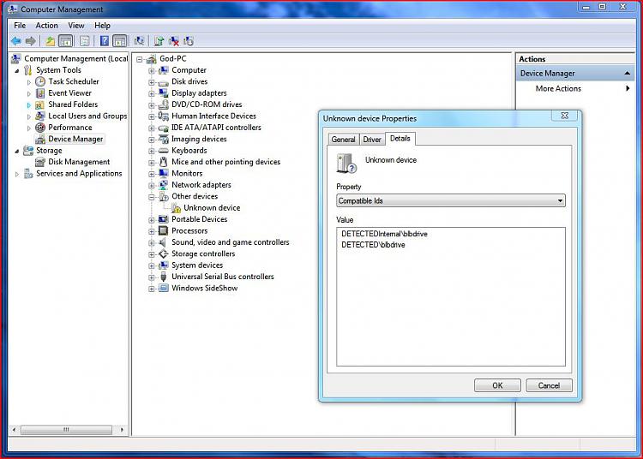Collapse the System Tools node arrow
Viewport: 643px width, 459px height.
(17, 70)
